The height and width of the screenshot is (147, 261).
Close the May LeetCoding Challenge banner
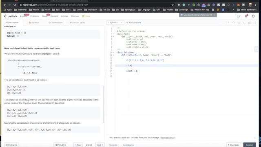[x=215, y=15]
